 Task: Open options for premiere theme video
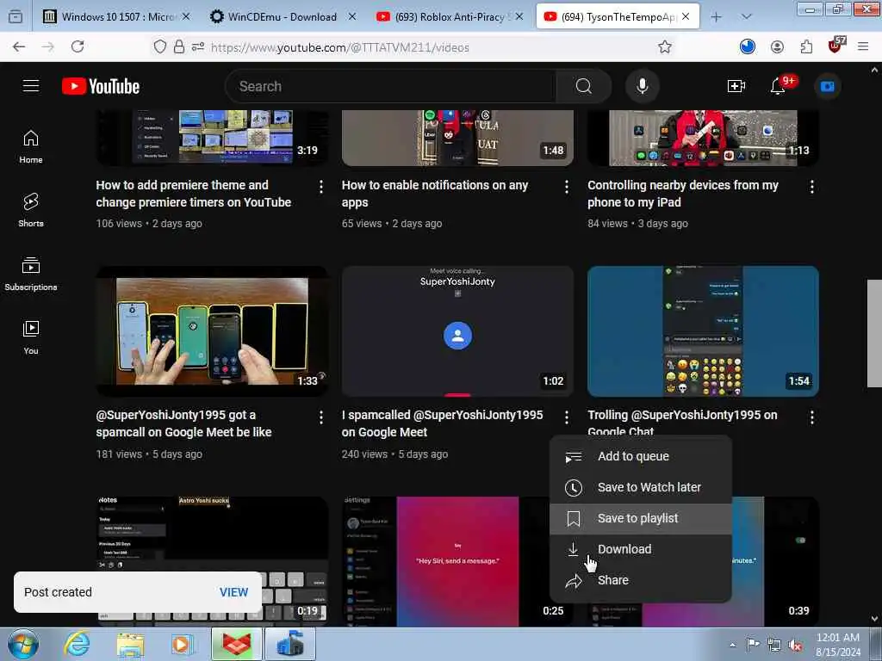pos(320,187)
